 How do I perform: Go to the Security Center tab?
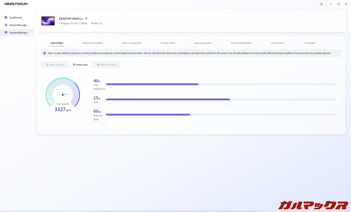pyautogui.click(x=168, y=43)
